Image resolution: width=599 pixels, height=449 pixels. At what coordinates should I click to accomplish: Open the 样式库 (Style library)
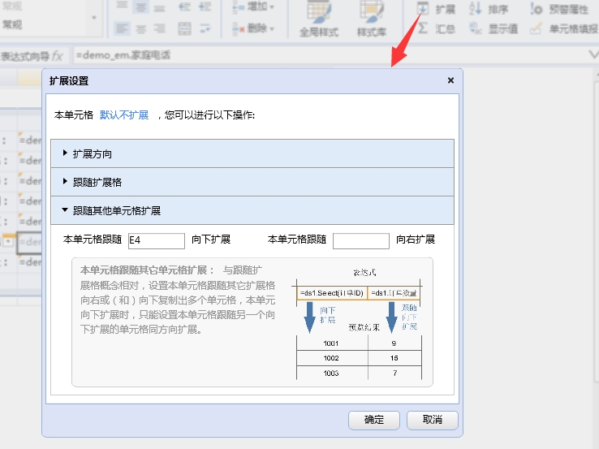click(371, 18)
